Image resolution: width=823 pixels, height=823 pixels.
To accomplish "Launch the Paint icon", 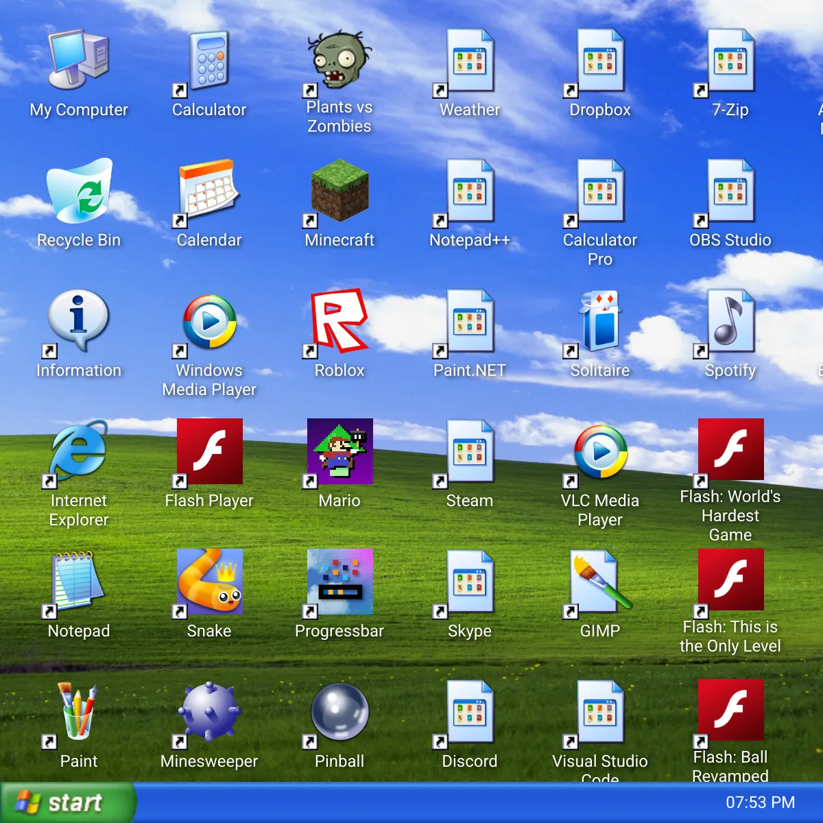I will point(79,712).
